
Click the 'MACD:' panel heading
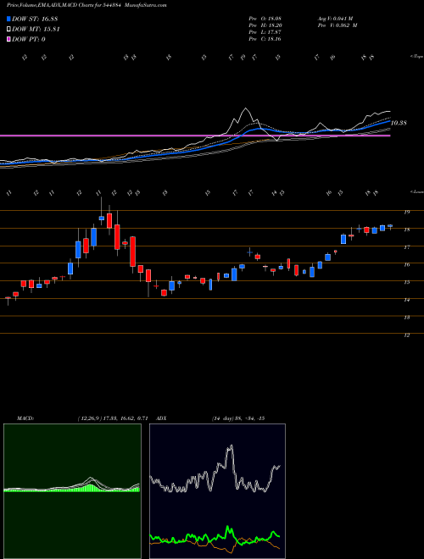25,418
